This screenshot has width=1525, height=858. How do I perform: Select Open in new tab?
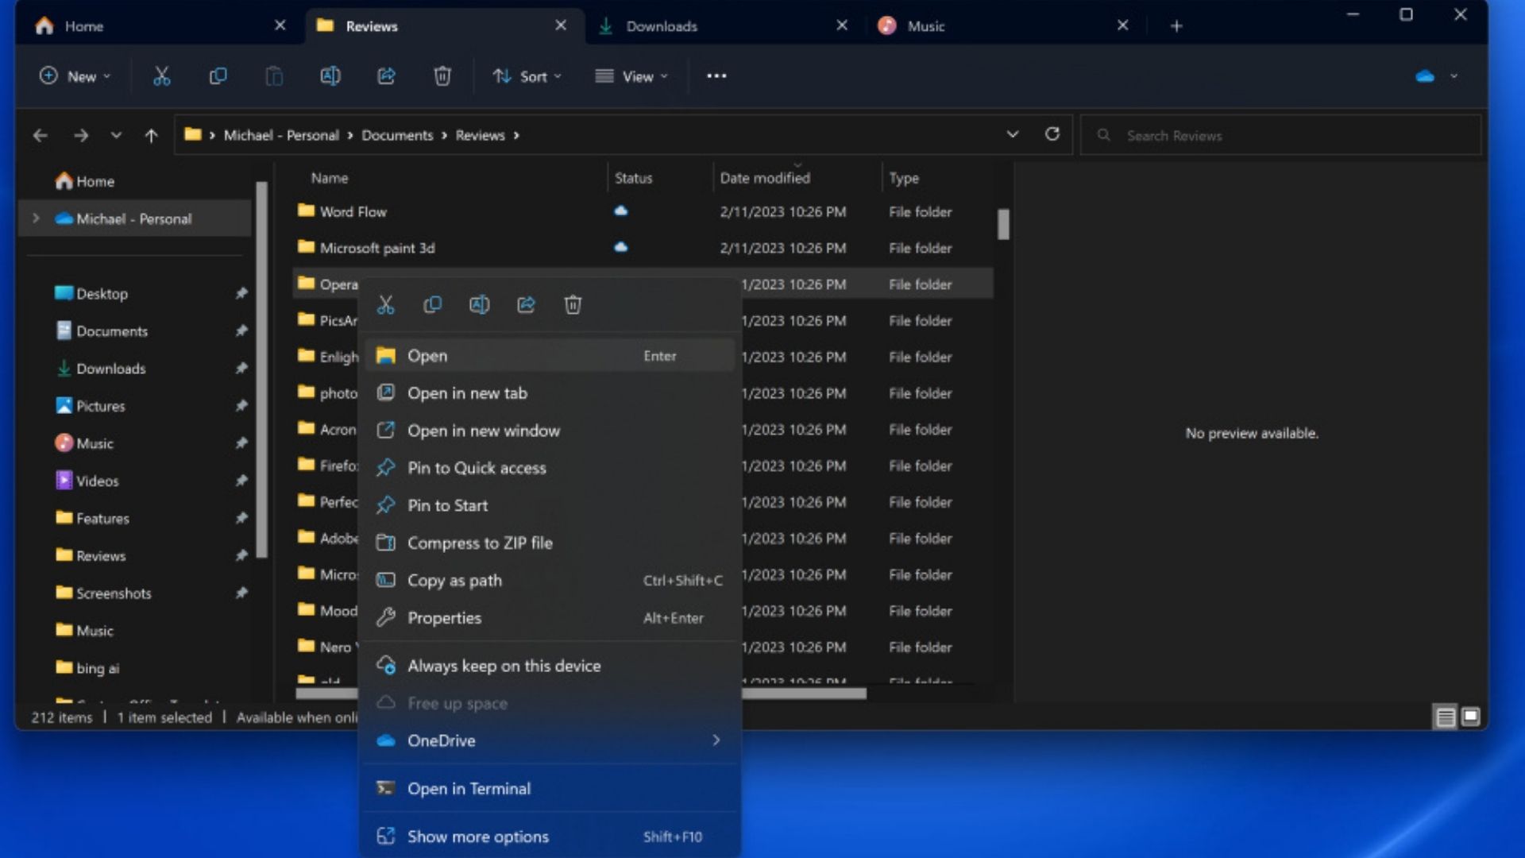coord(467,393)
